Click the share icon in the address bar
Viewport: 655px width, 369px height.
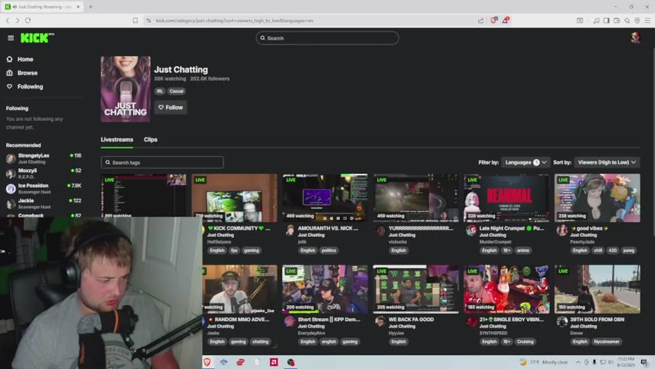481,20
